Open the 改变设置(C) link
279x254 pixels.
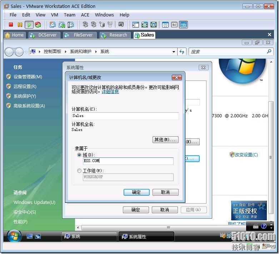coord(246,155)
